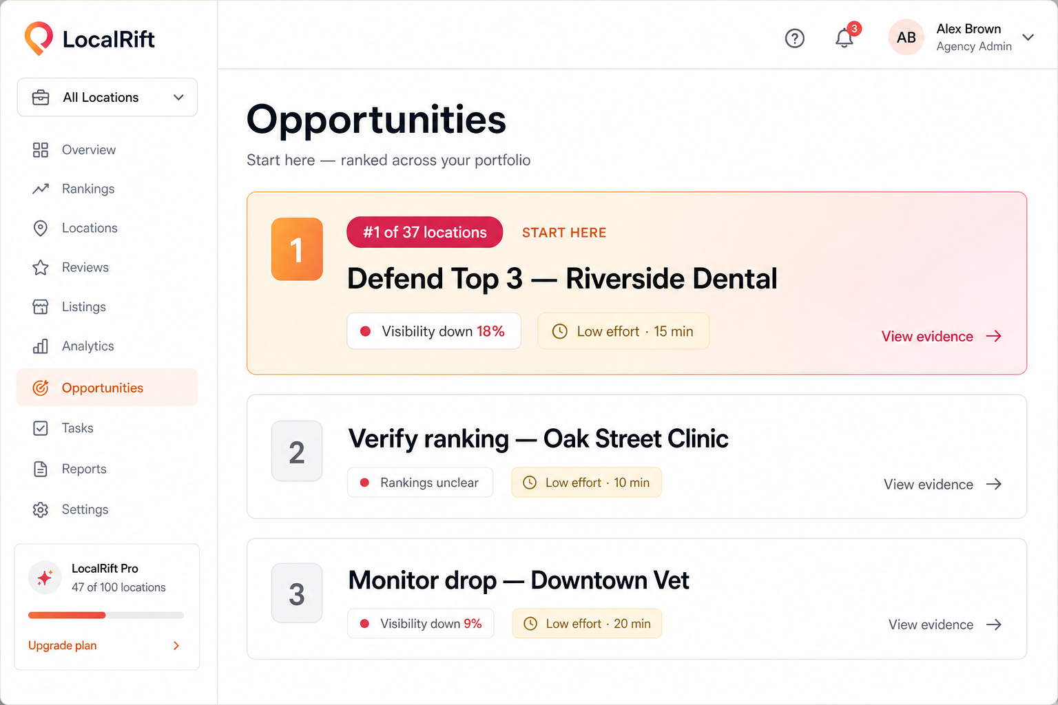This screenshot has height=705, width=1058.
Task: Open Settings page
Action: pyautogui.click(x=107, y=509)
